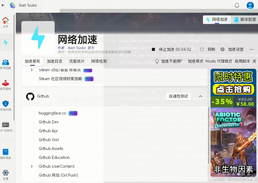Click the Watt Toolkit logo icon
This screenshot has width=258, height=183.
click(12, 6)
